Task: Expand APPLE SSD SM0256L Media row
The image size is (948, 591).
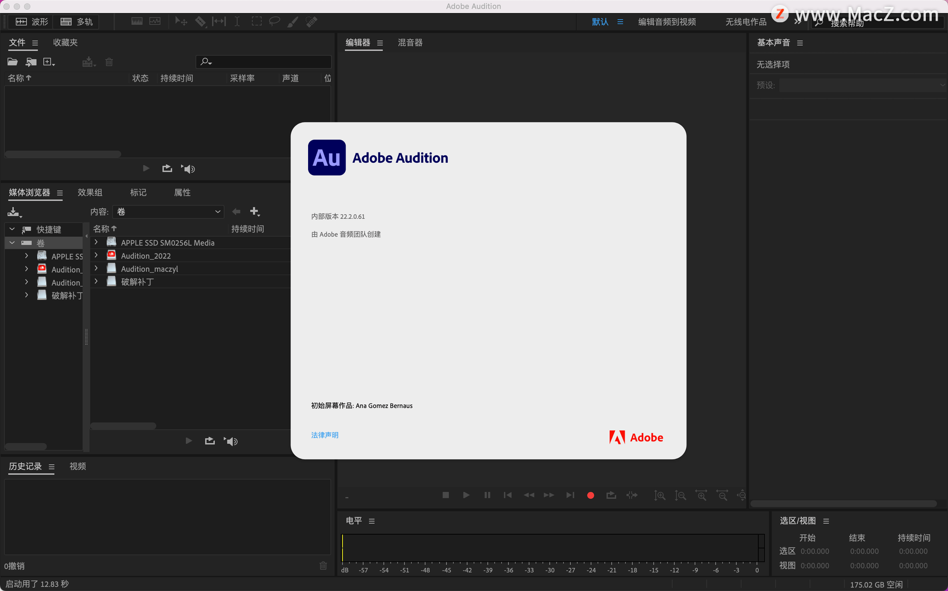Action: [96, 242]
